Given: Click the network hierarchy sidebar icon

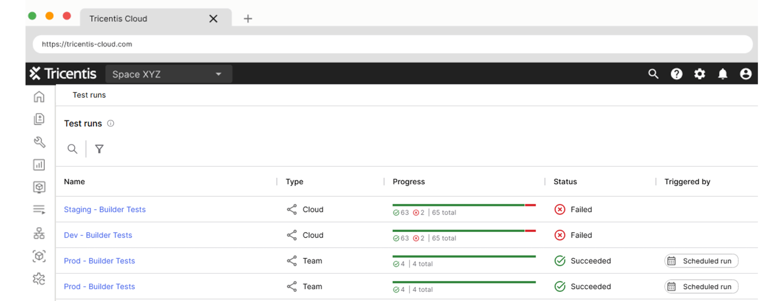Looking at the screenshot, I should (x=39, y=233).
